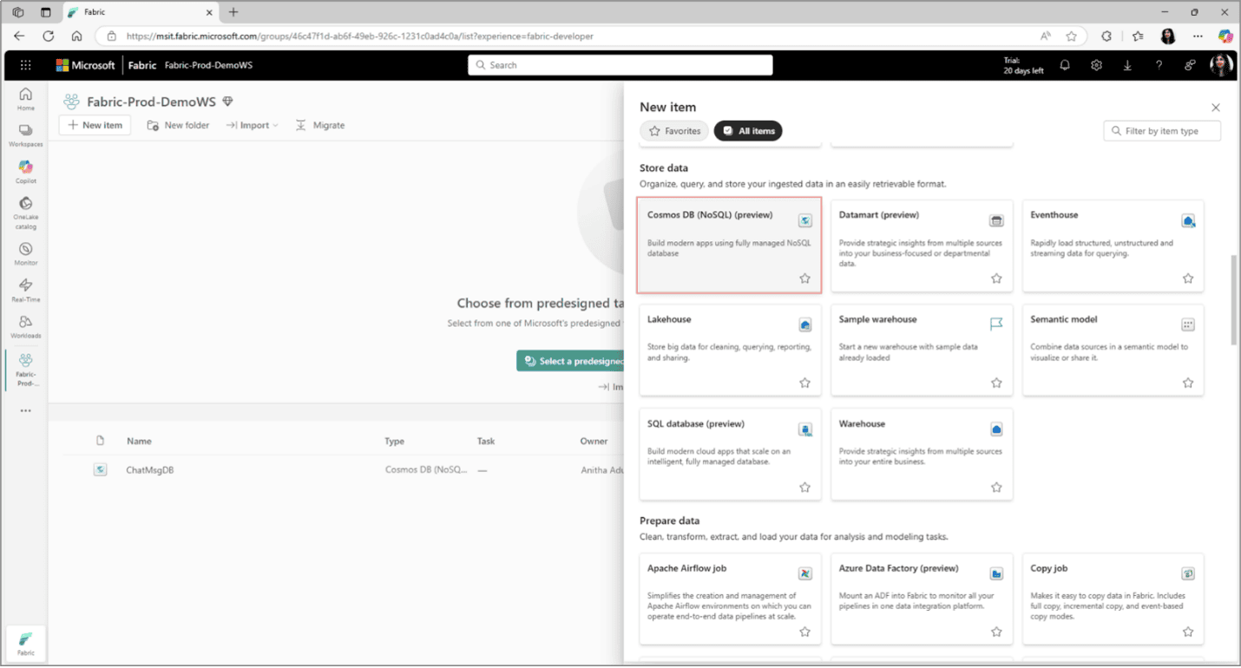
Task: Open the app launcher waffle menu
Action: coord(26,65)
